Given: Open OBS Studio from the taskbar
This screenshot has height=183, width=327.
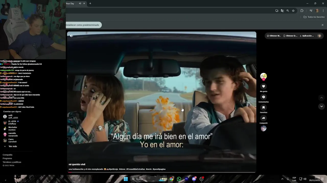Looking at the screenshot, I should (201, 179).
